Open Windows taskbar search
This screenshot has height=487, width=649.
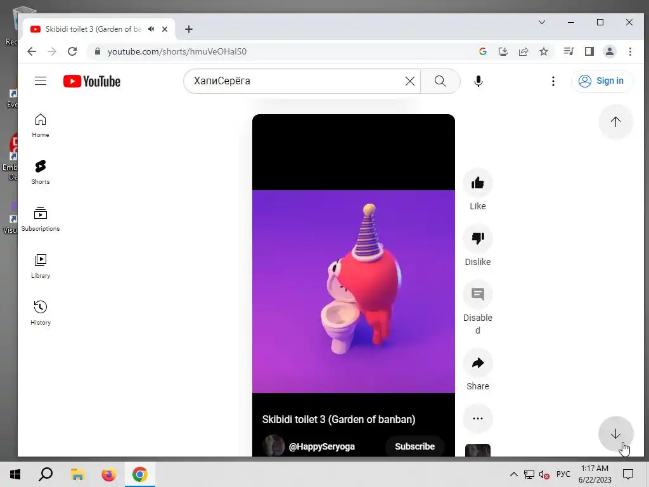pyautogui.click(x=46, y=474)
